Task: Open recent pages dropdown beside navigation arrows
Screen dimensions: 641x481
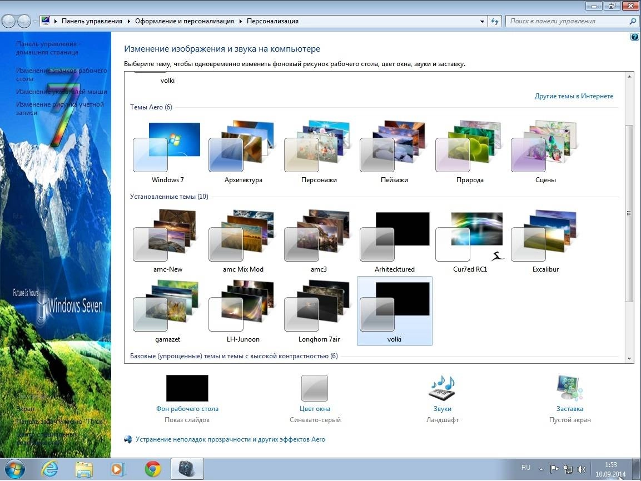Action: point(35,21)
